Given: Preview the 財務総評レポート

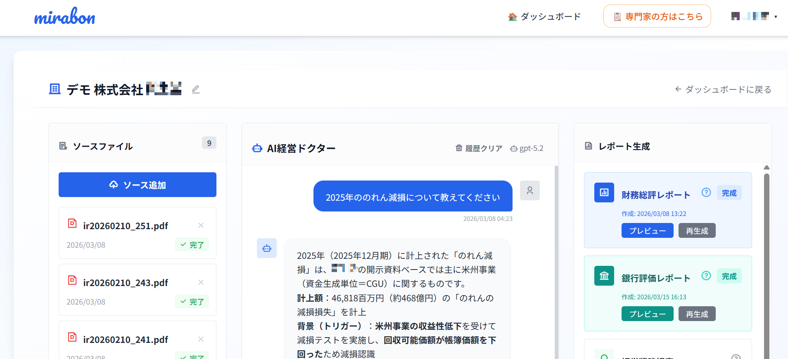Looking at the screenshot, I should (x=648, y=230).
